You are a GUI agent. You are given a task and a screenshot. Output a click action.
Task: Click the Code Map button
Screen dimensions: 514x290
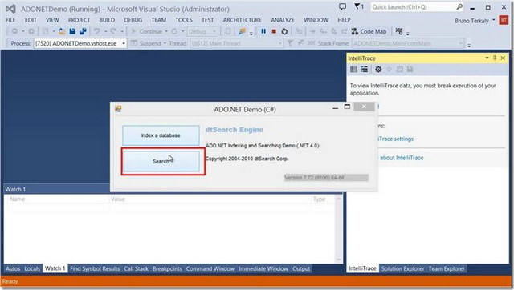point(369,31)
